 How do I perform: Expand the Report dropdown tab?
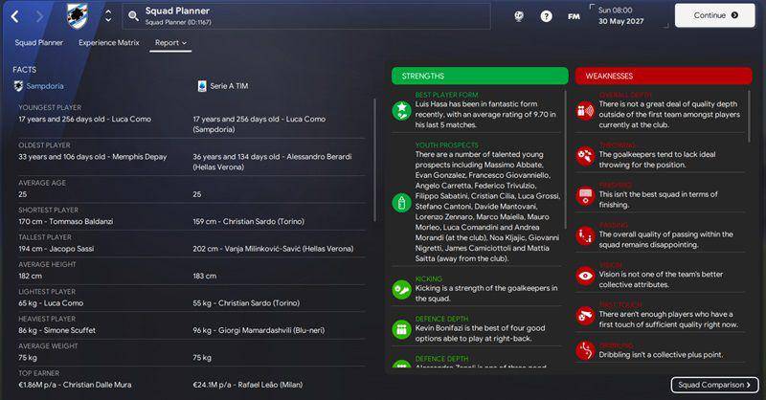click(170, 43)
